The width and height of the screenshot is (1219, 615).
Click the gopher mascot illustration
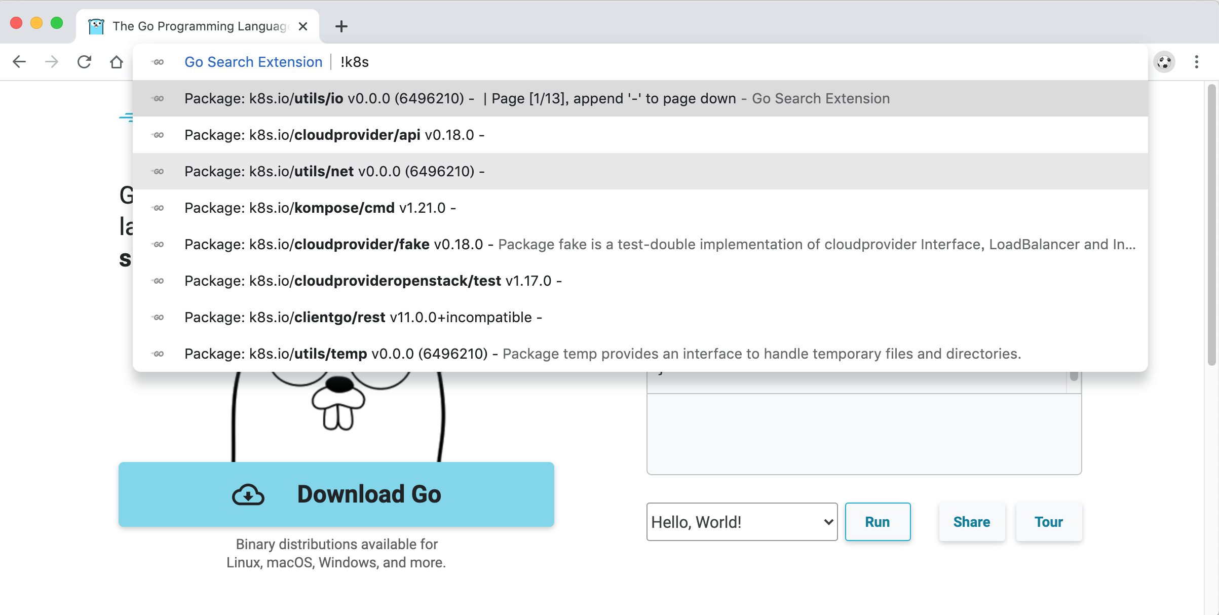338,416
